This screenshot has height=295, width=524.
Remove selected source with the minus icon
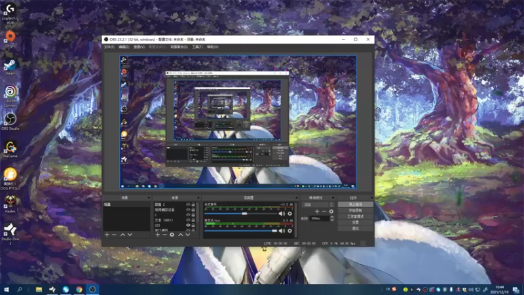(164, 235)
